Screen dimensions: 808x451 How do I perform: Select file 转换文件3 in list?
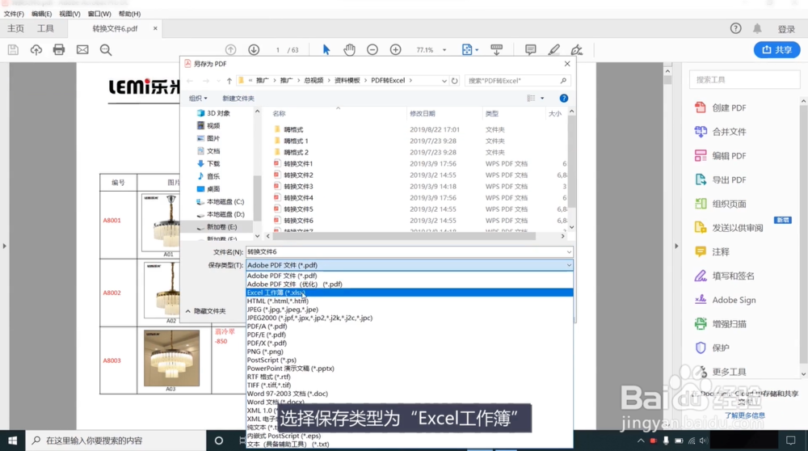tap(298, 186)
